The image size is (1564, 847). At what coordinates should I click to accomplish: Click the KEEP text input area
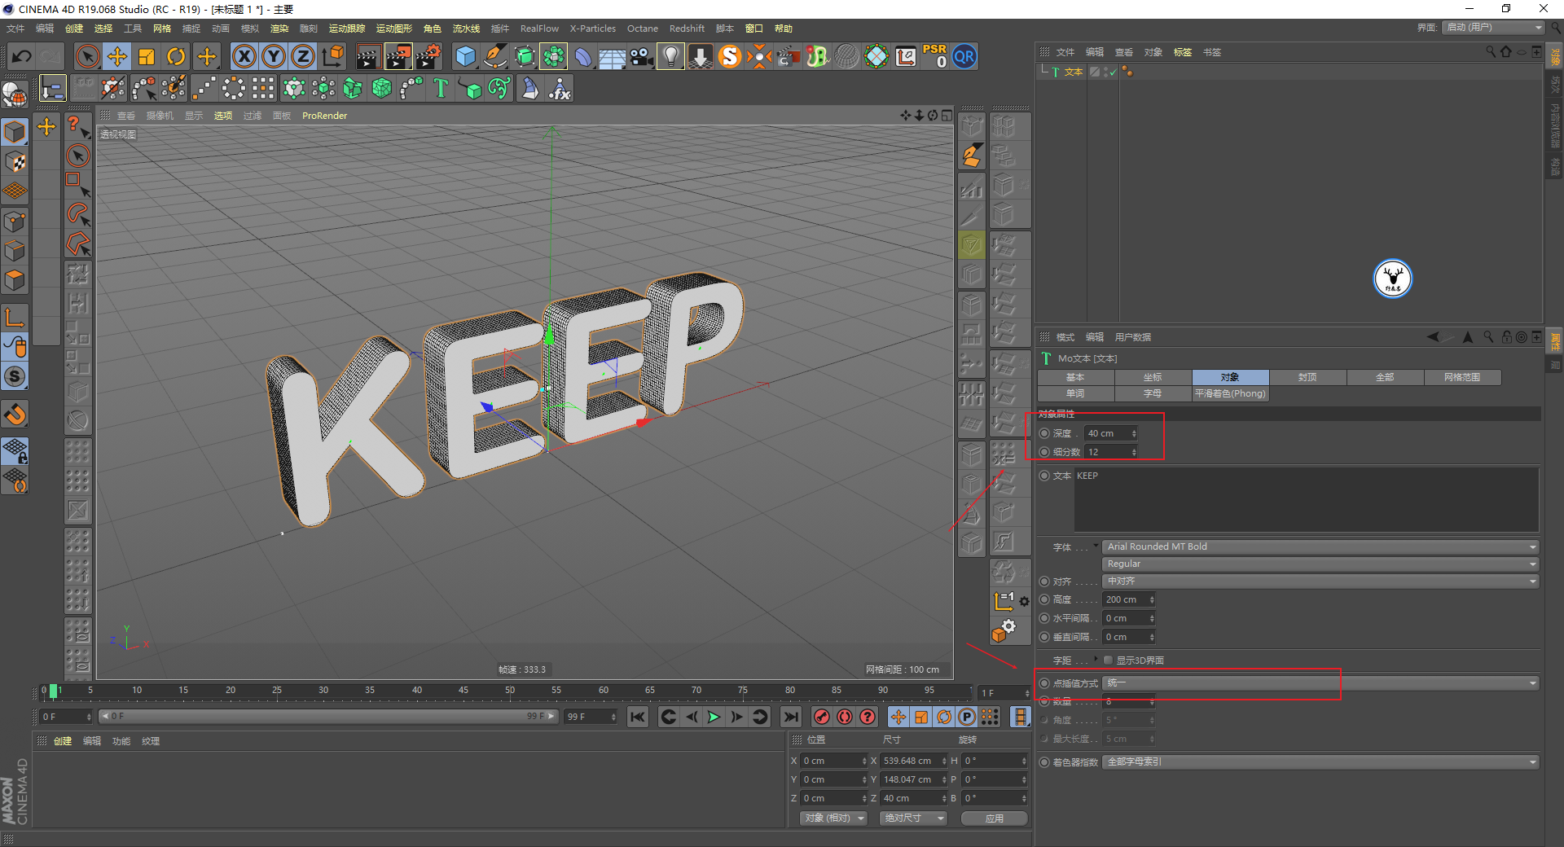click(1306, 499)
